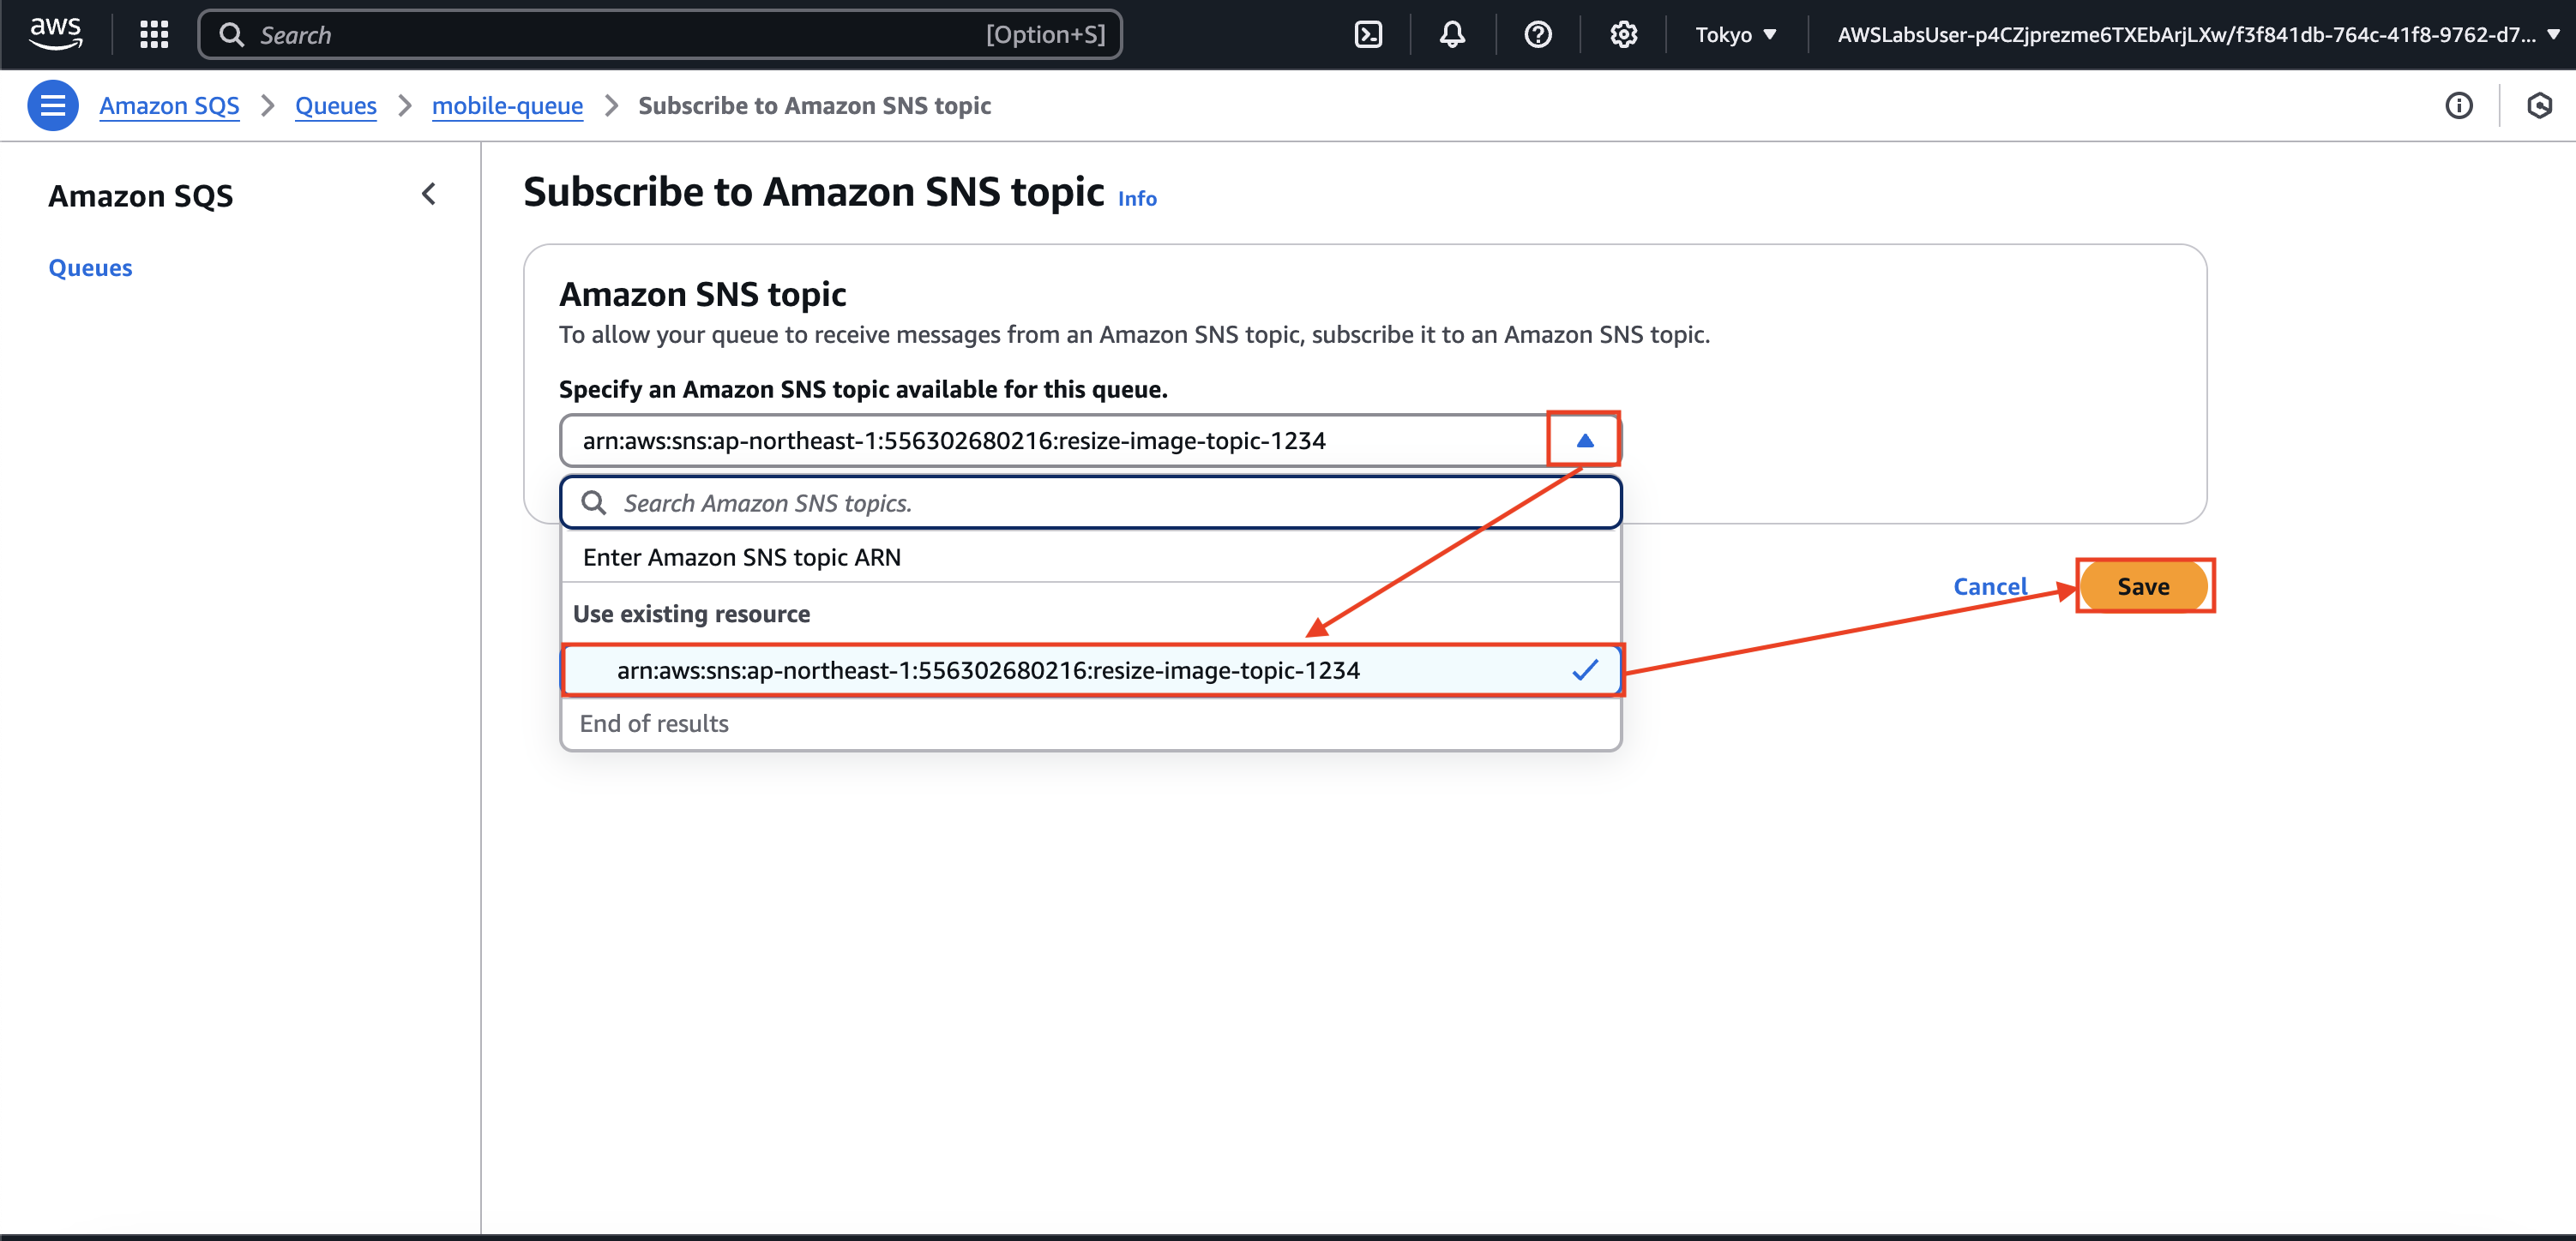This screenshot has width=2576, height=1241.
Task: Click the Save button
Action: pyautogui.click(x=2142, y=585)
